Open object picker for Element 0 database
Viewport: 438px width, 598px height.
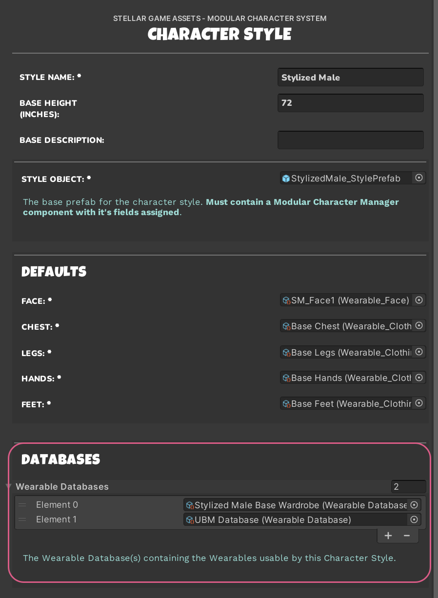tap(414, 505)
